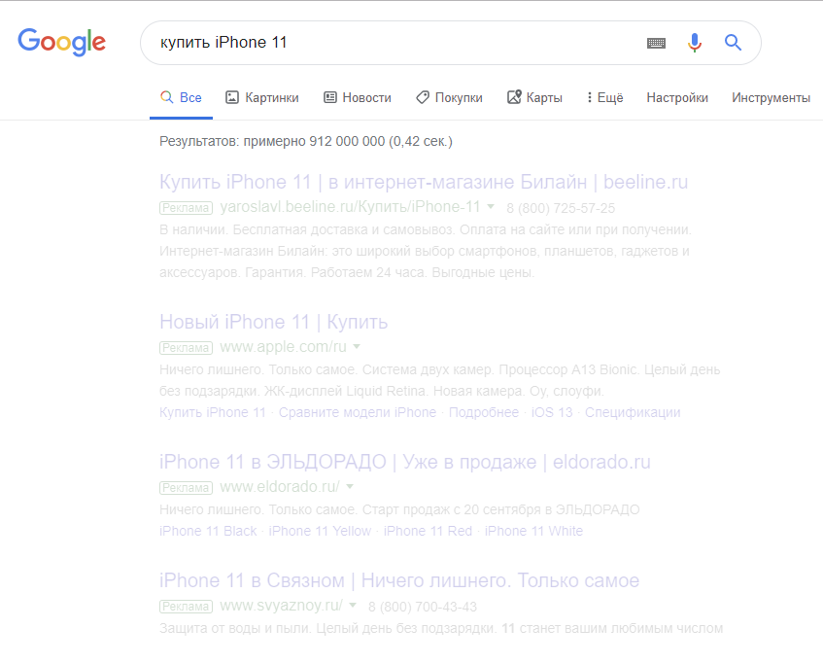This screenshot has height=663, width=823.
Task: Open the iPhone 11 Red sitelink
Action: pyautogui.click(x=428, y=531)
